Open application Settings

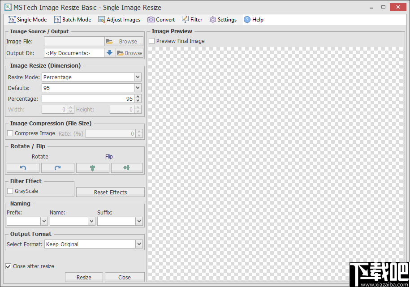pos(223,19)
